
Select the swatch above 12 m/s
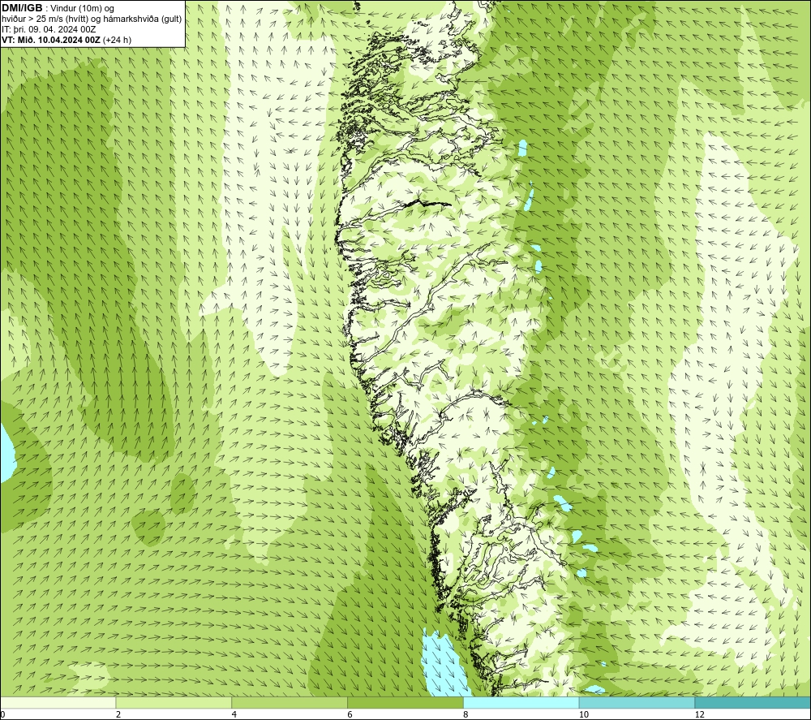pos(753,702)
